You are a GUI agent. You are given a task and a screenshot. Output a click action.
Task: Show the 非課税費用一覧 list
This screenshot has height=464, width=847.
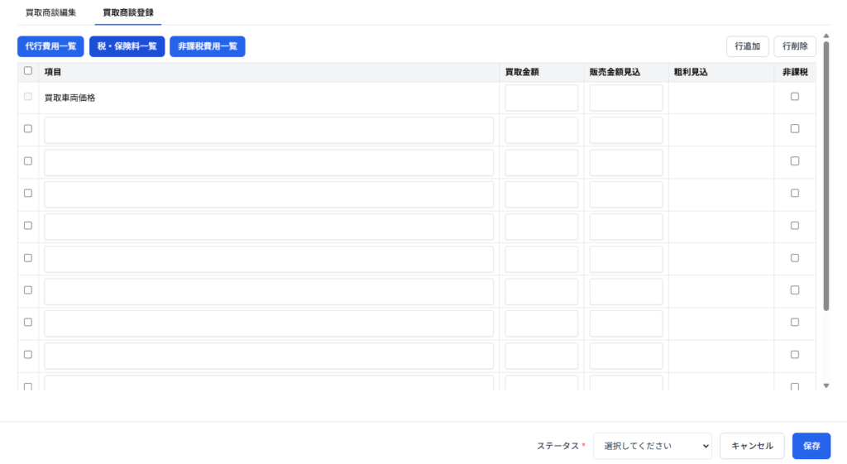(207, 46)
